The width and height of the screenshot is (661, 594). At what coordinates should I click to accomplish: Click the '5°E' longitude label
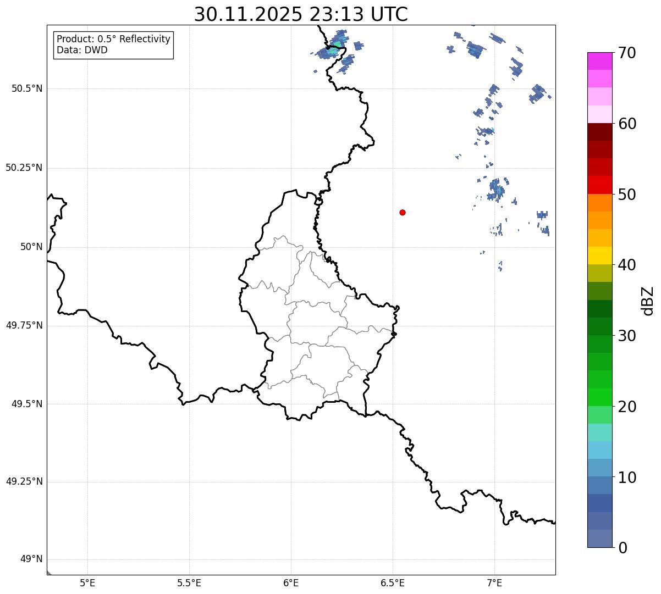87,582
